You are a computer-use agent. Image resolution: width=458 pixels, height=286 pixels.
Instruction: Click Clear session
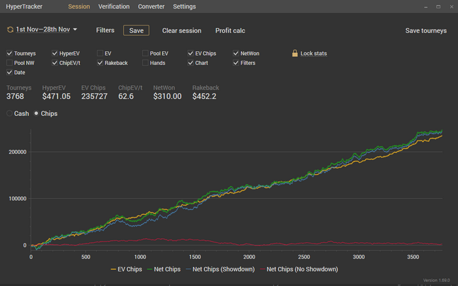(x=182, y=31)
